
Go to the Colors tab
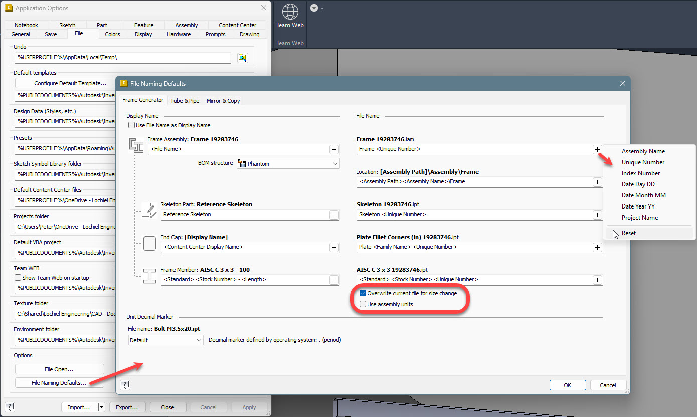[x=112, y=34]
